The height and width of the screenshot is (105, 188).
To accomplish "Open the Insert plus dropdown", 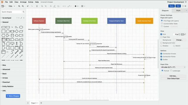I will [76, 6].
